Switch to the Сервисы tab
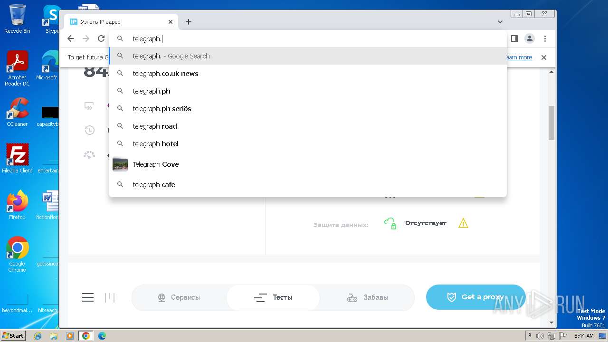This screenshot has width=608, height=342. (179, 297)
